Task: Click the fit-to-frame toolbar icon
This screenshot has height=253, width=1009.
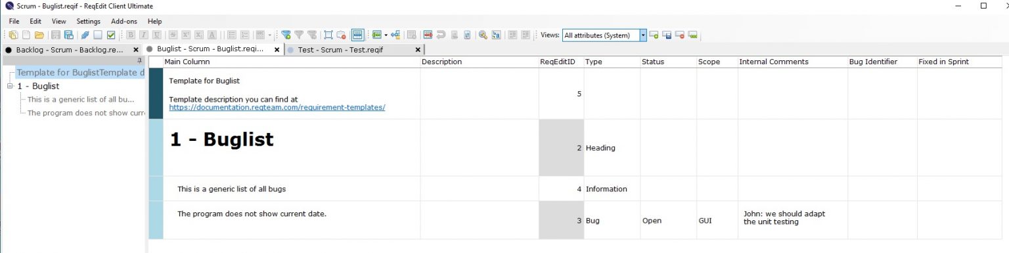Action: coord(328,35)
